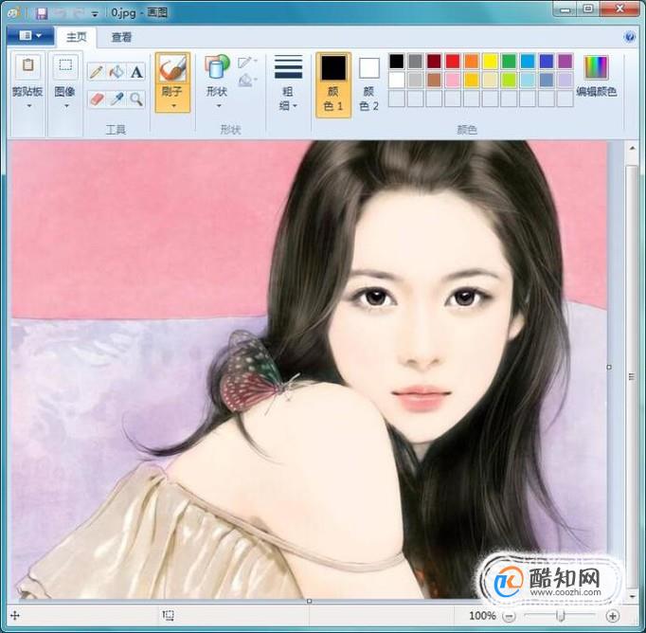Pick the black palette color
Image resolution: width=646 pixels, height=633 pixels.
(397, 62)
